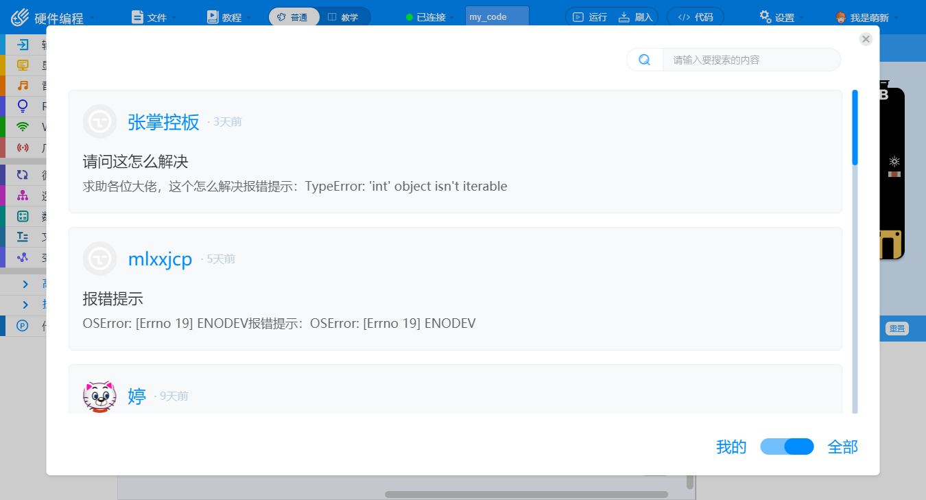This screenshot has width=926, height=500.
Task: Click the brightness sun icon on simulator
Action: click(x=894, y=161)
